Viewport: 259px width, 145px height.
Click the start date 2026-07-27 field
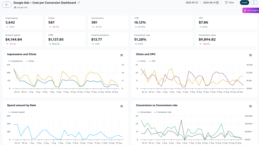pyautogui.click(x=192, y=3)
